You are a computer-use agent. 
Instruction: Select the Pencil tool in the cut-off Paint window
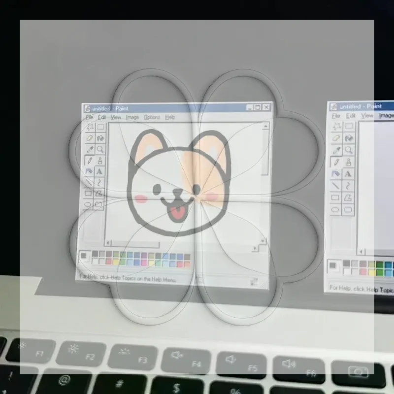point(336,162)
